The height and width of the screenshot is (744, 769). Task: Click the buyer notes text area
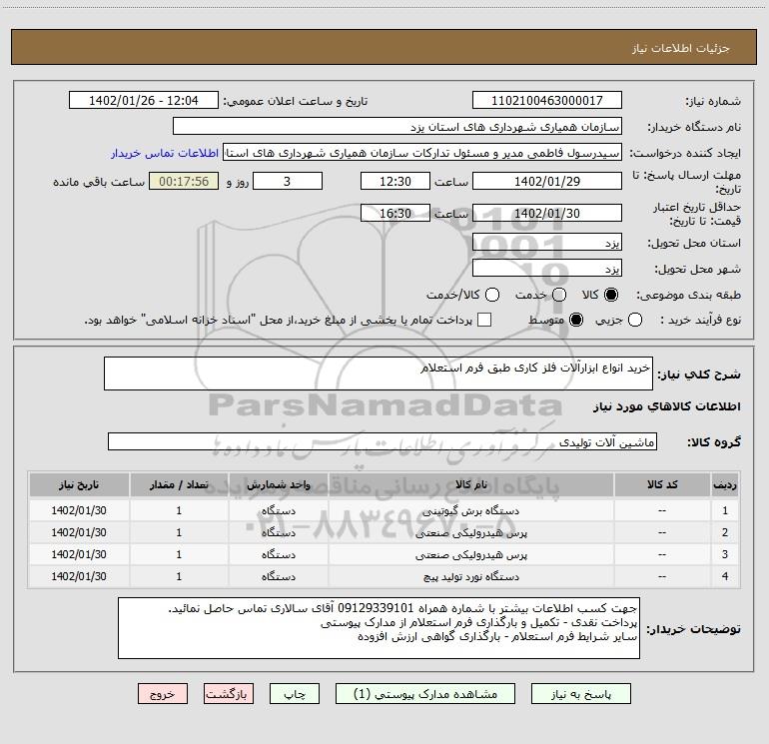click(379, 628)
